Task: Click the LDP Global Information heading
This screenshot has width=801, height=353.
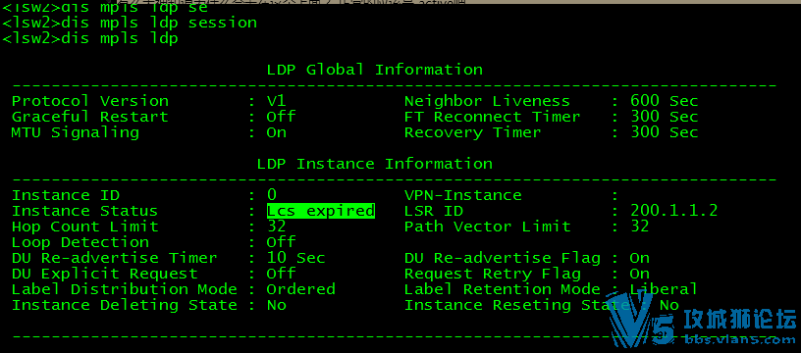Action: (x=374, y=70)
